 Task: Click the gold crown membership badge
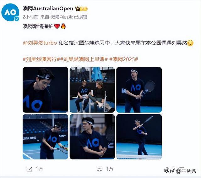coord(81,9)
